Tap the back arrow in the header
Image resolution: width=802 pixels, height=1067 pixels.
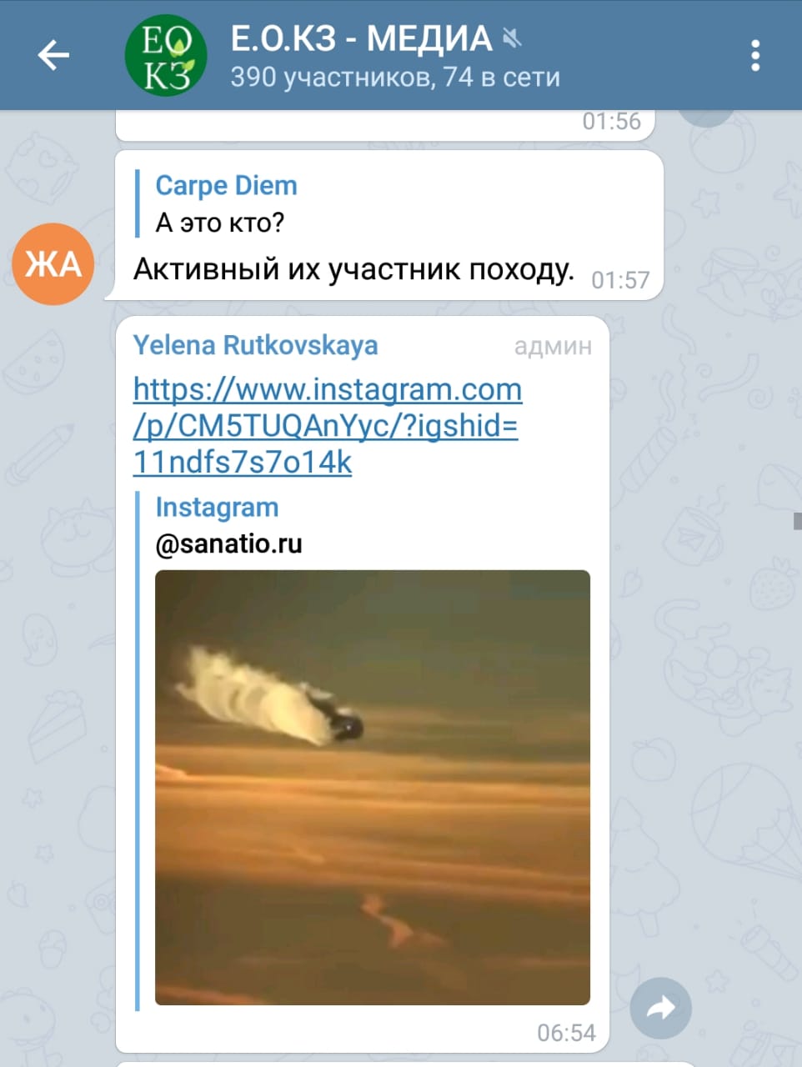(53, 56)
